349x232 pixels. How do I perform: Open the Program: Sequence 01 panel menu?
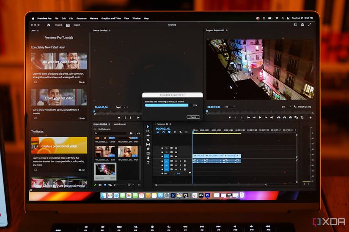pyautogui.click(x=227, y=30)
